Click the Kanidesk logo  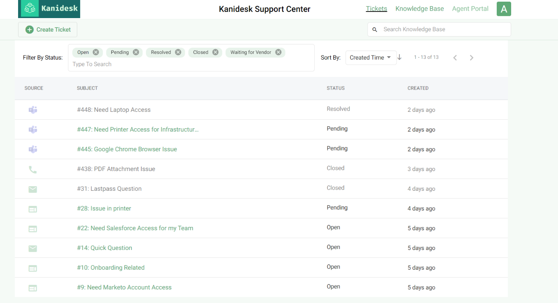pyautogui.click(x=49, y=9)
